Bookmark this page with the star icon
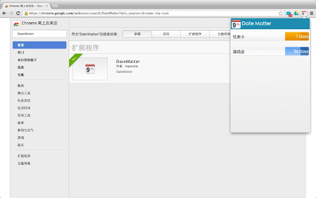 tap(281, 13)
